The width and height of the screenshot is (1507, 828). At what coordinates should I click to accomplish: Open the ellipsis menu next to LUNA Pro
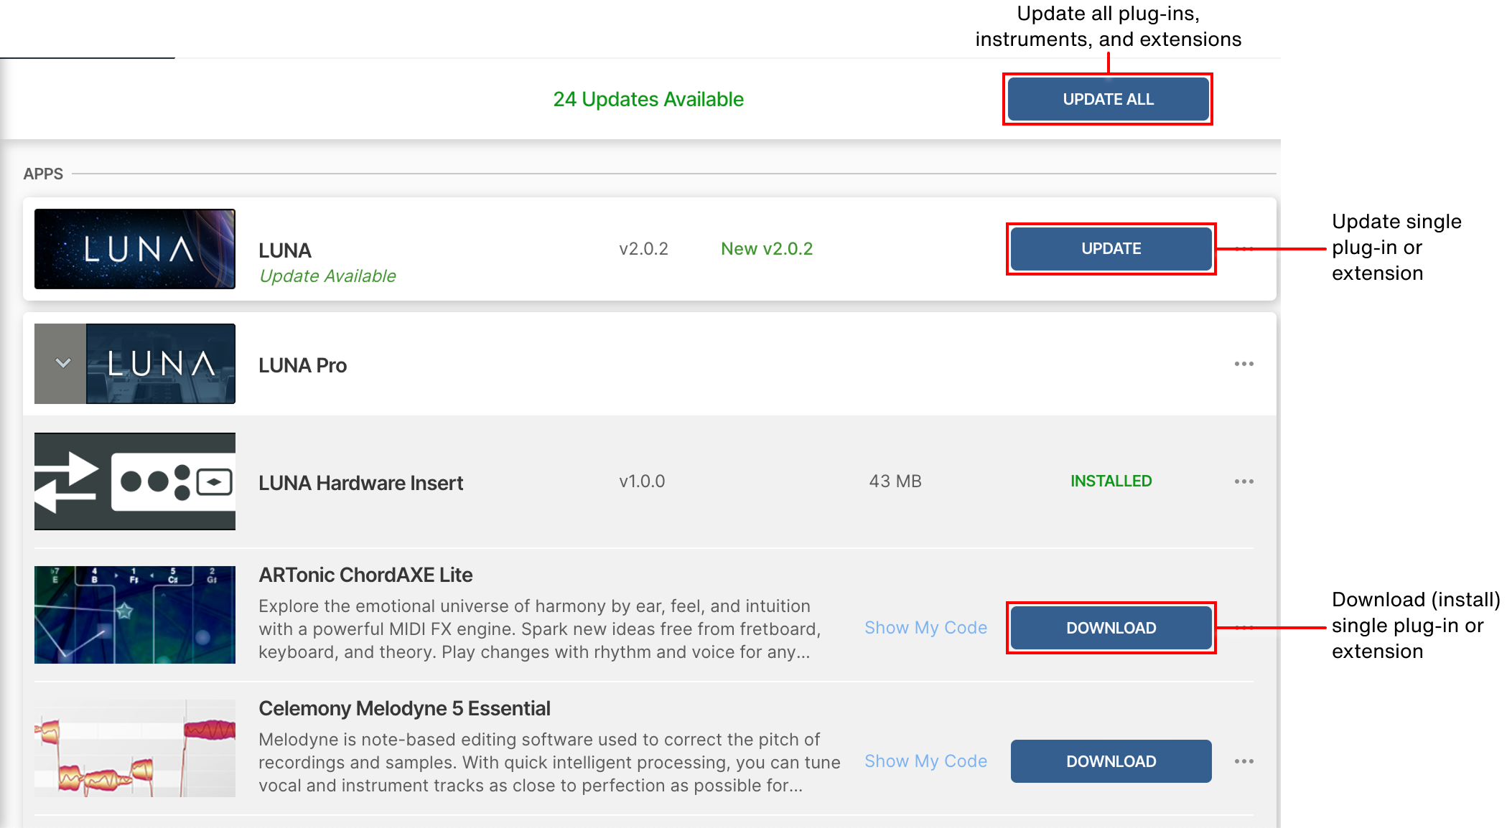click(1244, 364)
